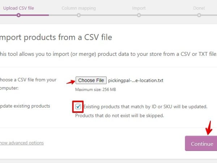The width and height of the screenshot is (217, 163).
Task: Select the Done! step label
Action: tap(199, 8)
